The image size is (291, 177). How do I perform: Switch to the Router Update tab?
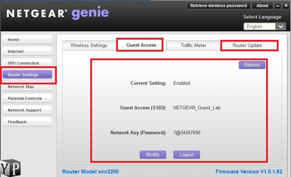tap(247, 45)
